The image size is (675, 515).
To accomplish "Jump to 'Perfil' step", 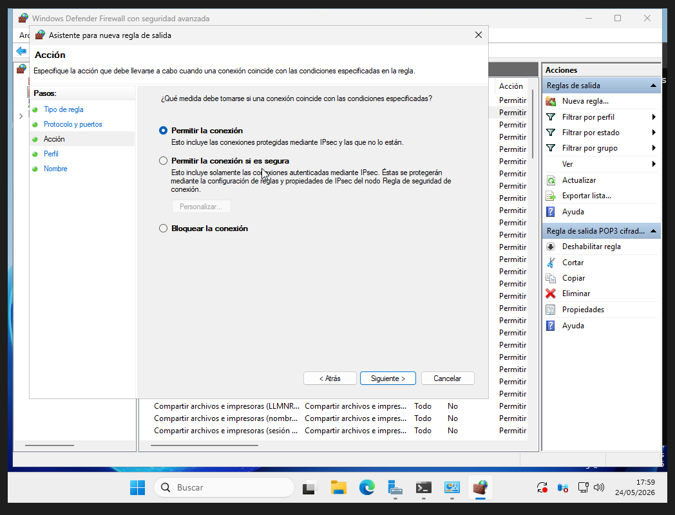I will tap(51, 154).
